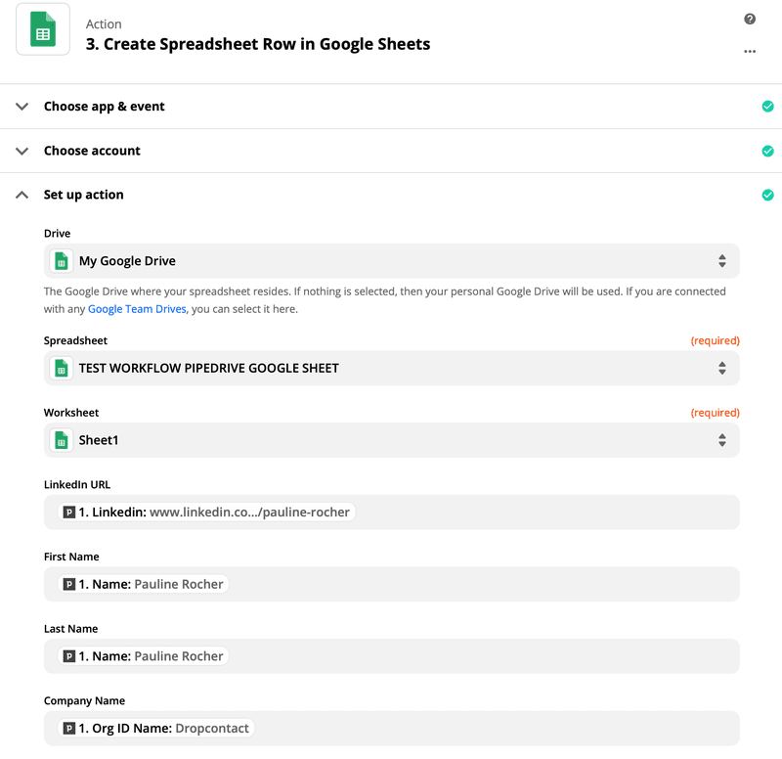This screenshot has height=759, width=782.
Task: Click the Company Name input field
Action: 392,729
